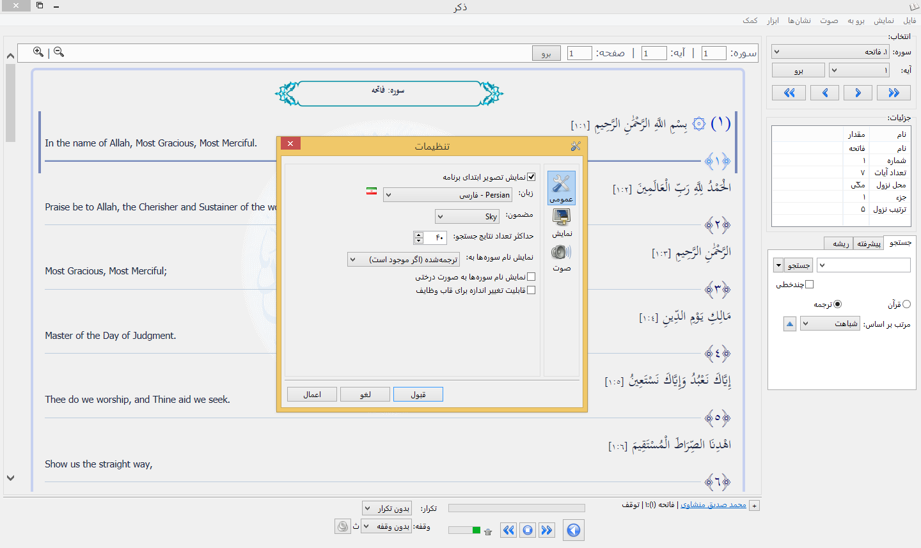Select the ترجمه (Translation) radio button
This screenshot has height=548, width=921.
(x=838, y=304)
